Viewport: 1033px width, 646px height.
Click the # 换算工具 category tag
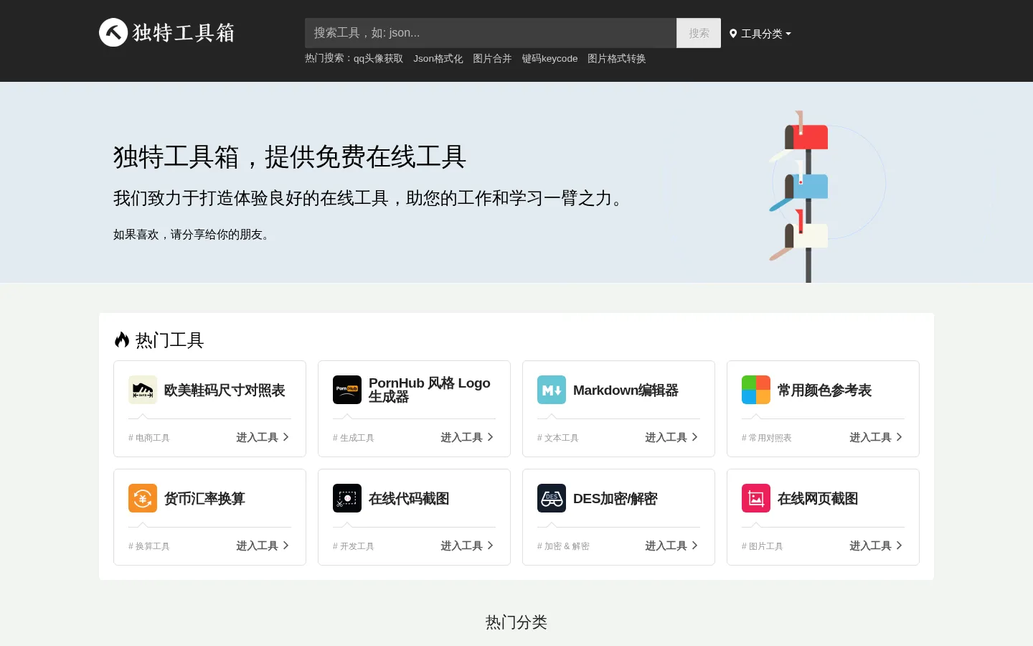(149, 546)
